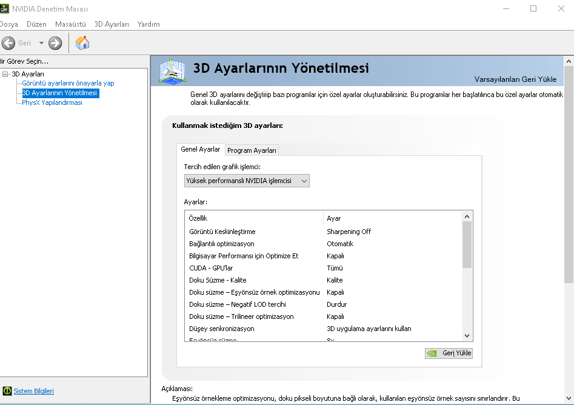Switch to the Genel Ayarlar tab

coord(201,149)
